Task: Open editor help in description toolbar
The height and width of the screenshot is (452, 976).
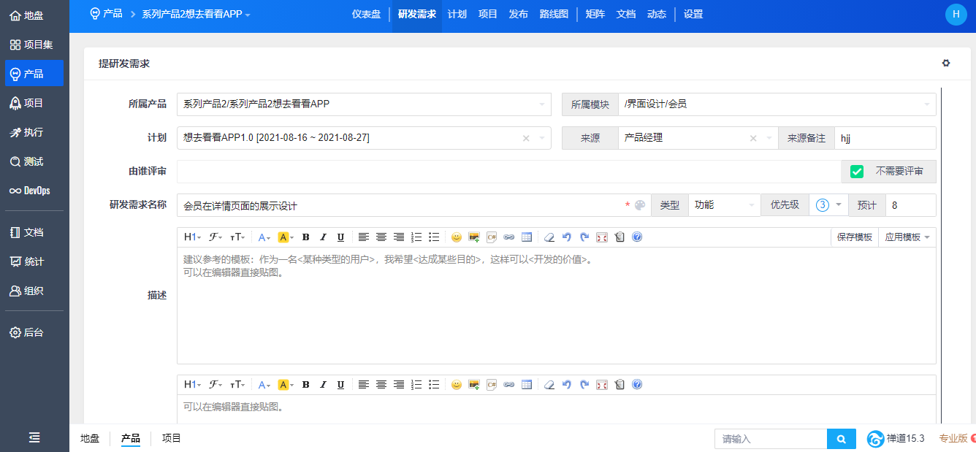Action: tap(637, 237)
